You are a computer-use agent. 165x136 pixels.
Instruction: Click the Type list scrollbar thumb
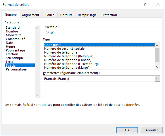click(x=157, y=55)
